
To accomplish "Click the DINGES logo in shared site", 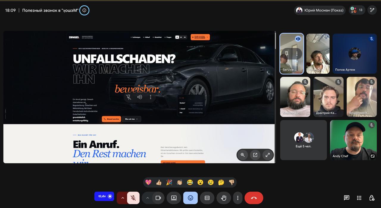I will click(74, 37).
